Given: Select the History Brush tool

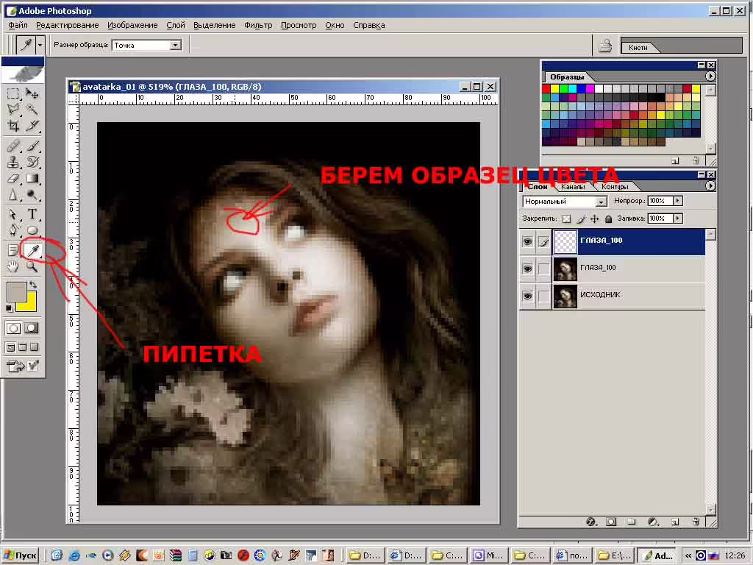Looking at the screenshot, I should (32, 162).
